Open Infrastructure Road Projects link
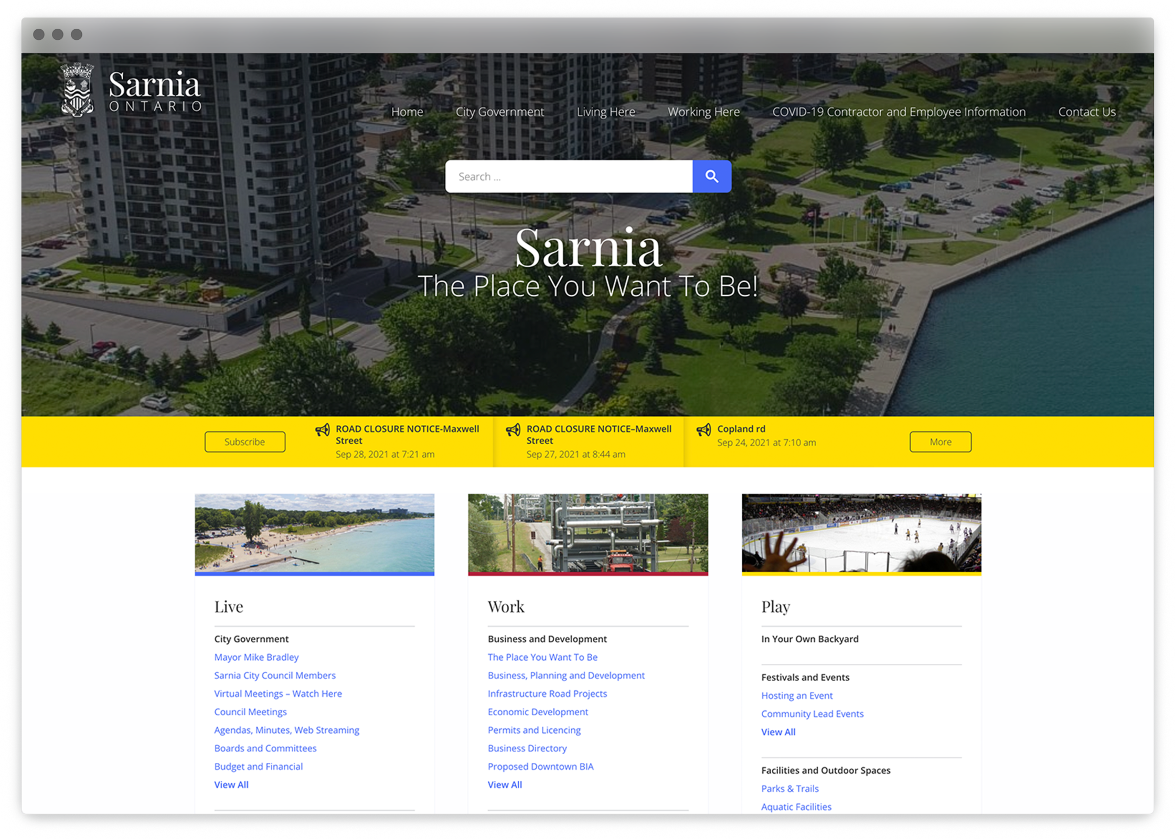The image size is (1175, 839). click(x=547, y=693)
